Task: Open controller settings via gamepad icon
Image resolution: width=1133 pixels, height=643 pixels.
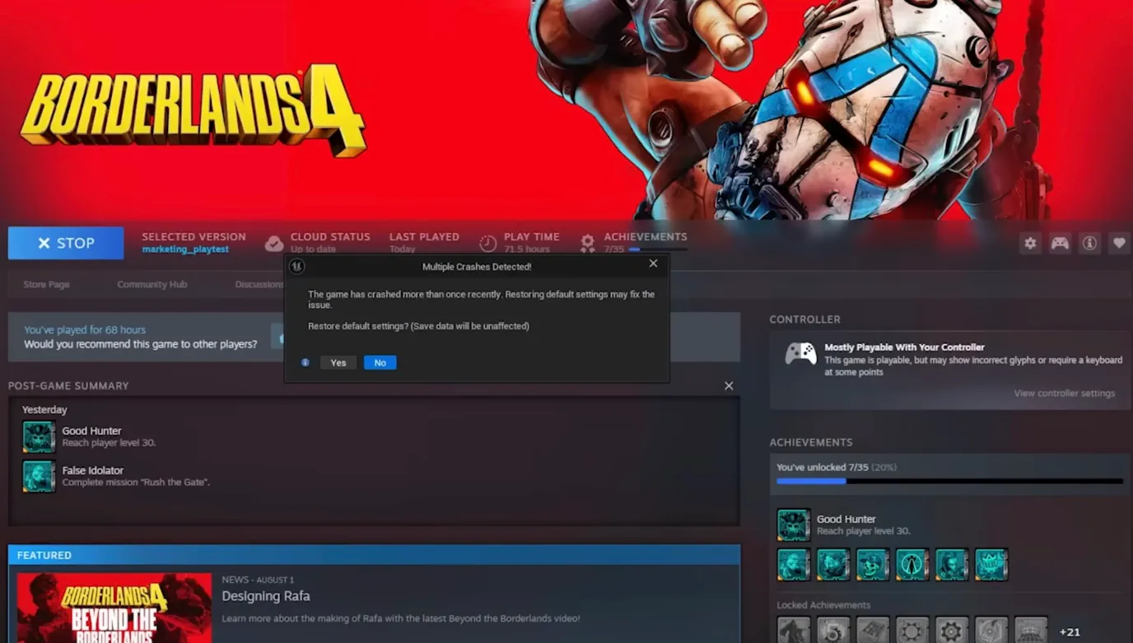Action: (1060, 244)
